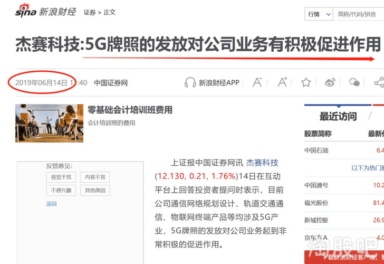Increase font size with A+ icon
Screen dimensions: 384x264
[282, 82]
